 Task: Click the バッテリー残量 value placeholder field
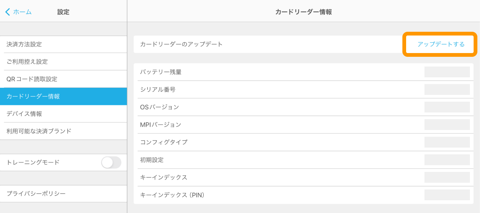[447, 72]
